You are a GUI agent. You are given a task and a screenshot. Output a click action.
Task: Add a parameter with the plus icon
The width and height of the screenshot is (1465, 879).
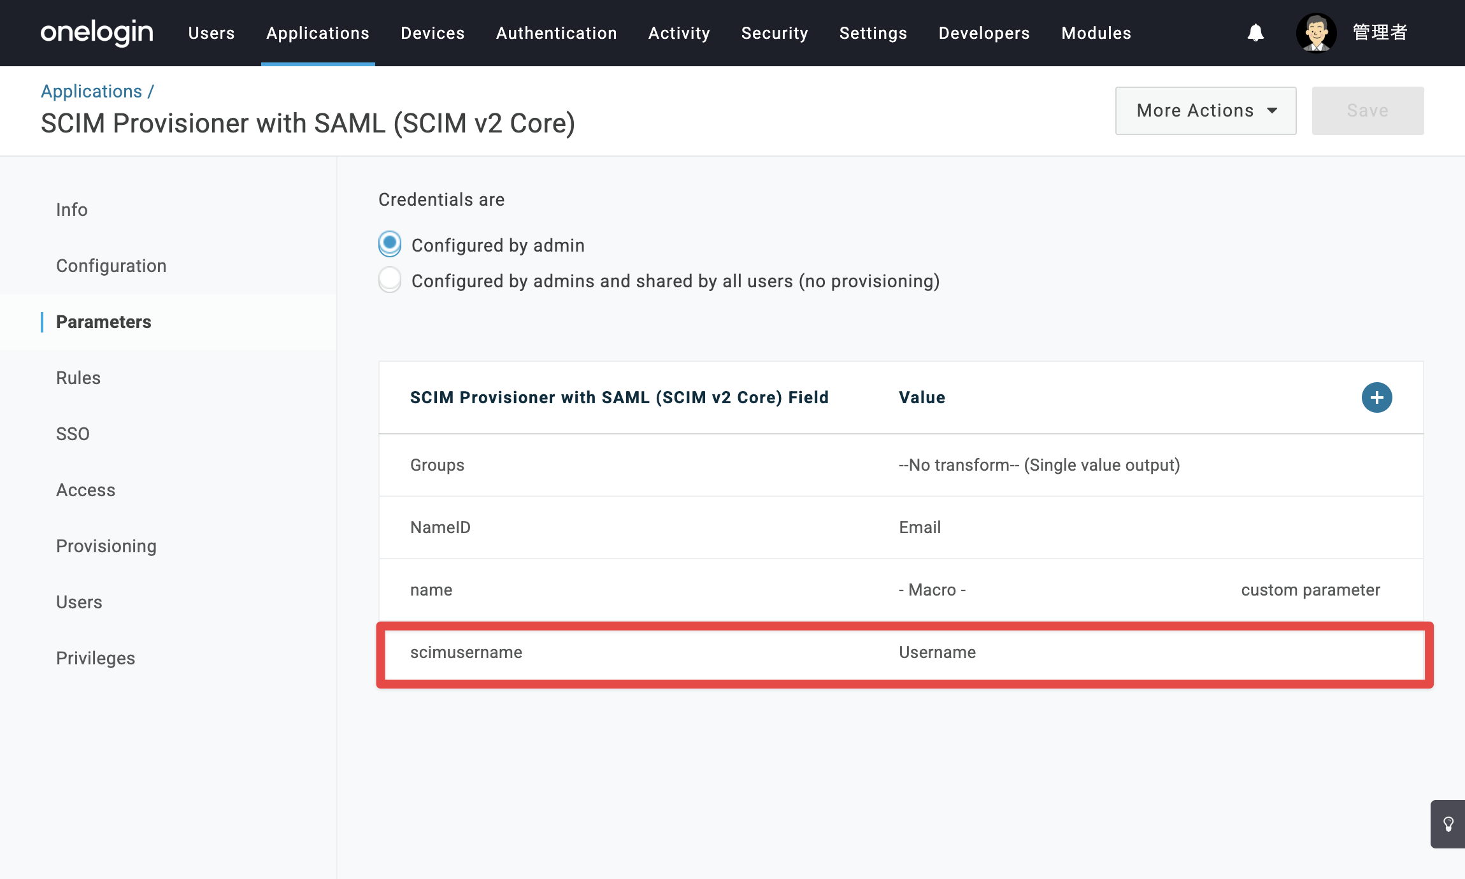(1376, 397)
